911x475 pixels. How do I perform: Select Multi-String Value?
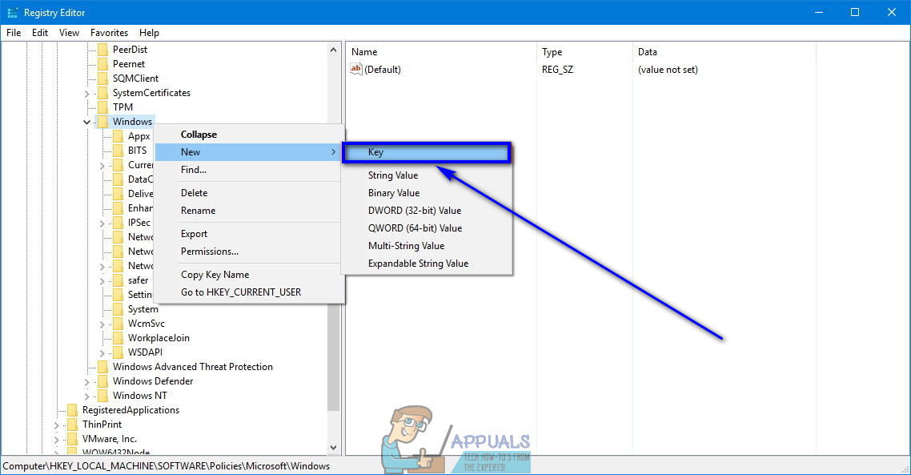(x=427, y=246)
